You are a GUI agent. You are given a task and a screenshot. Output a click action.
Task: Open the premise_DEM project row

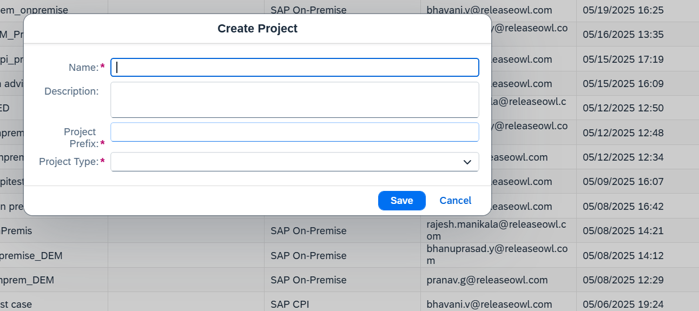point(31,256)
